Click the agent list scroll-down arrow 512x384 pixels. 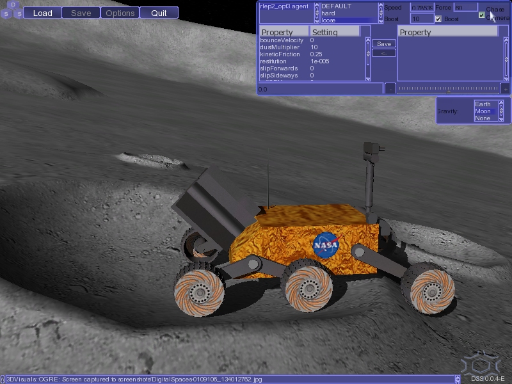[317, 20]
